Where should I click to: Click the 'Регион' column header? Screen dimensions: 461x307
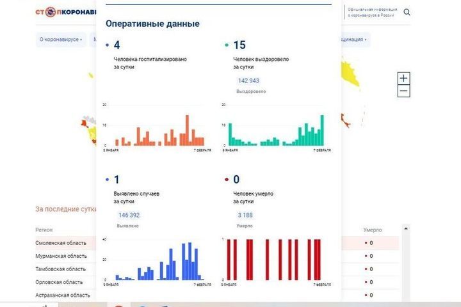point(44,229)
